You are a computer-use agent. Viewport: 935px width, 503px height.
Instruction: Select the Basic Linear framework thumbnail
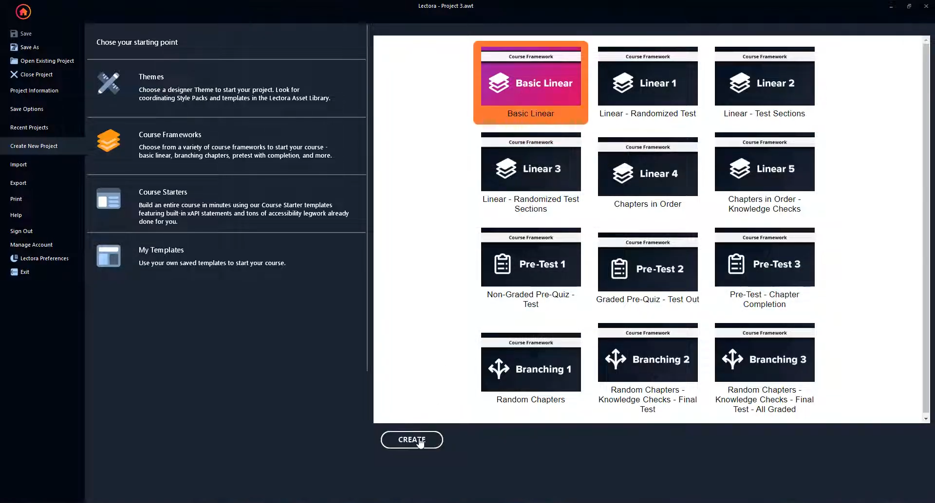coord(531,76)
